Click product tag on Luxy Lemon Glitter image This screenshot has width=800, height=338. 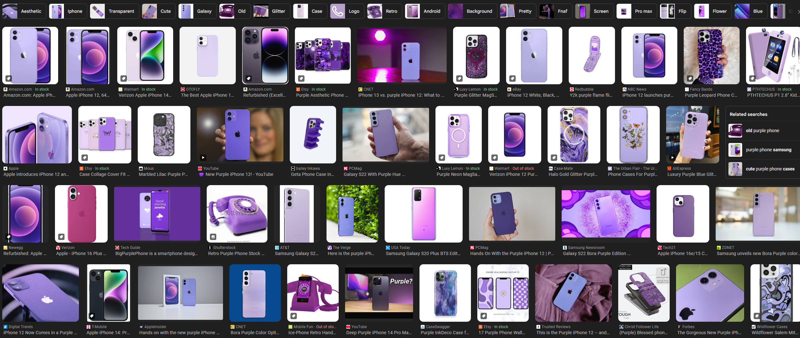click(459, 78)
